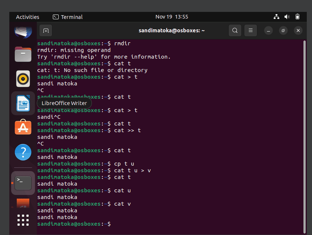Viewport: 312px width, 235px height.
Task: Minimize the terminal window
Action: click(268, 30)
